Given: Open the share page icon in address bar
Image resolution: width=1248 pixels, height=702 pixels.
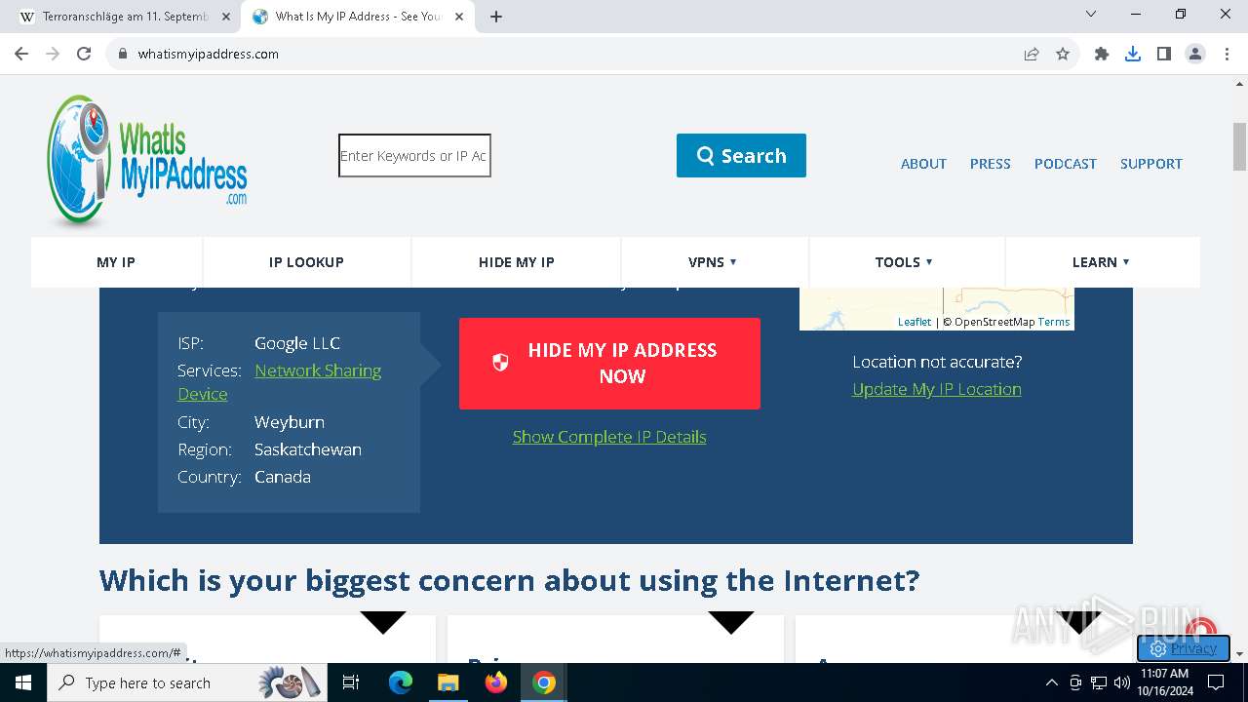Looking at the screenshot, I should 1032,54.
